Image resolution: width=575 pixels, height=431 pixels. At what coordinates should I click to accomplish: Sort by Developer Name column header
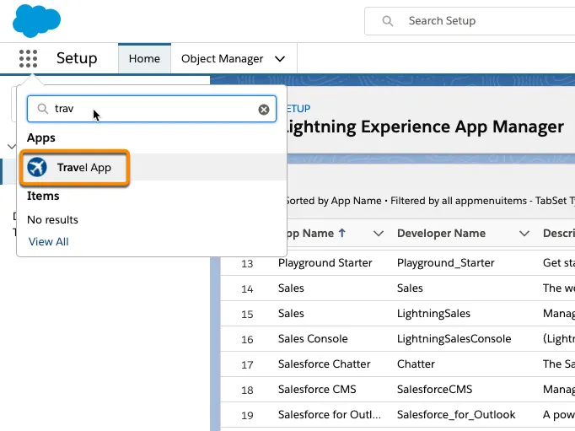[x=441, y=234]
